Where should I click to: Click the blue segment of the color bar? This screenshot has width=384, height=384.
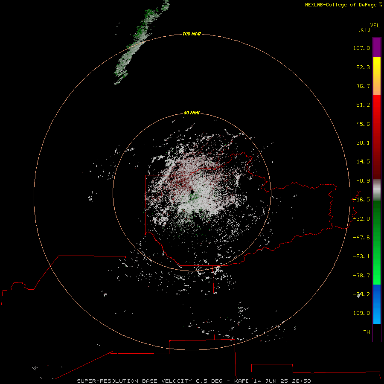377,304
